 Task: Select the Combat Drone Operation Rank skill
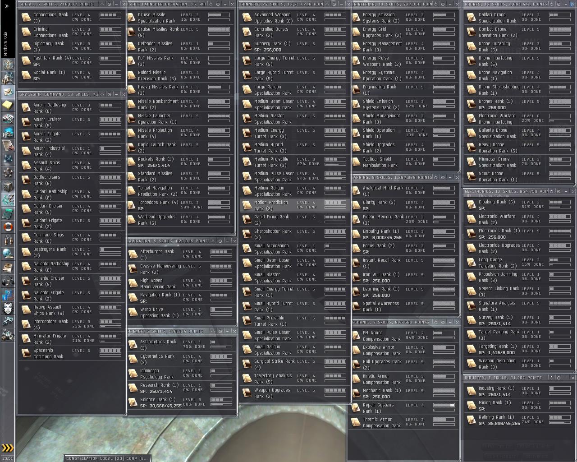(519, 32)
